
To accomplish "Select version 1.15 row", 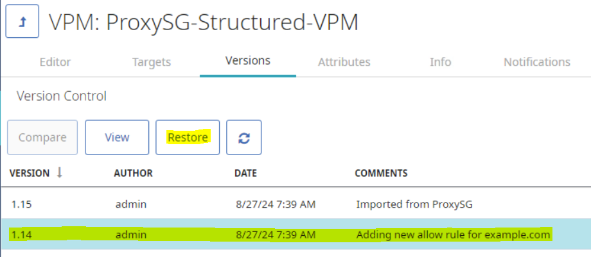I will click(21, 204).
